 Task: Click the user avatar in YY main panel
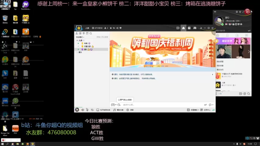coord(219,21)
